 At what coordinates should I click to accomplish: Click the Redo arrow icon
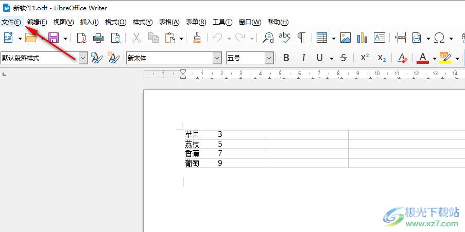[240, 38]
